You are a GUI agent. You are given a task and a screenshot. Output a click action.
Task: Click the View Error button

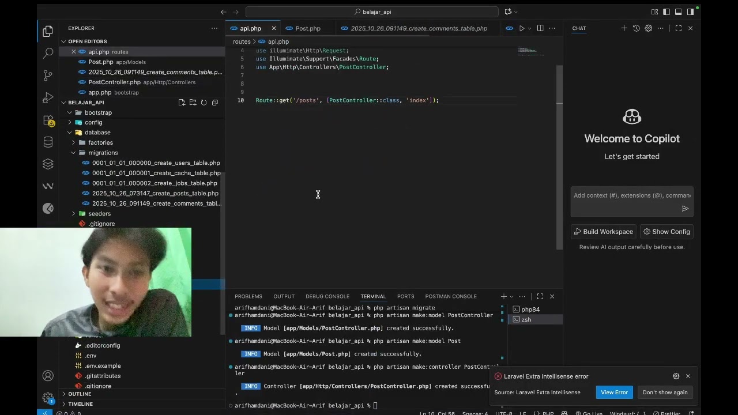pyautogui.click(x=614, y=393)
